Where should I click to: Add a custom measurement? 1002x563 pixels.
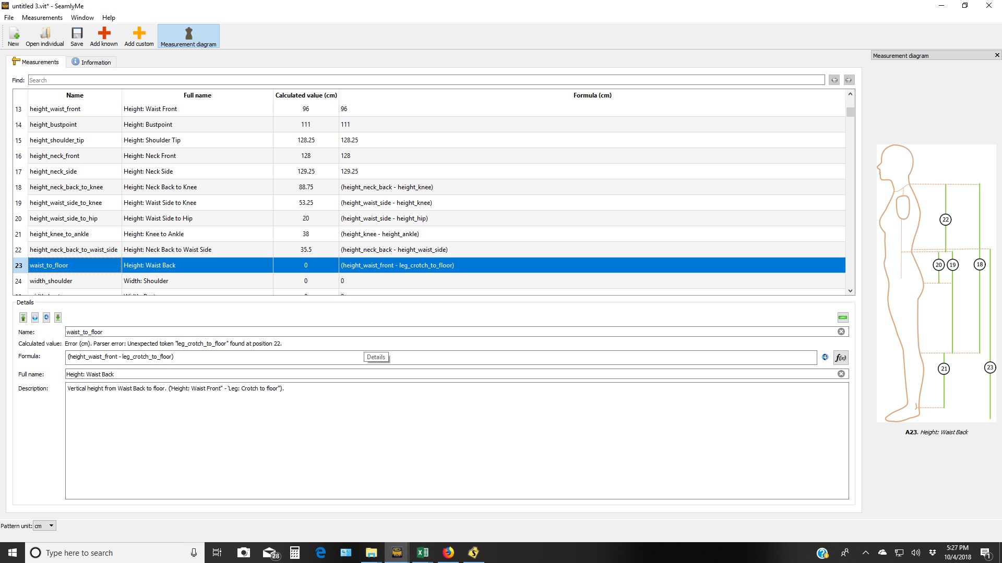(139, 36)
